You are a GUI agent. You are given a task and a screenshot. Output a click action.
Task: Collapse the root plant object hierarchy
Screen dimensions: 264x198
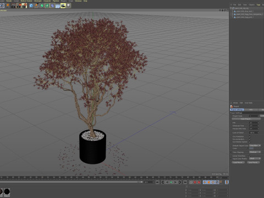pos(231,8)
